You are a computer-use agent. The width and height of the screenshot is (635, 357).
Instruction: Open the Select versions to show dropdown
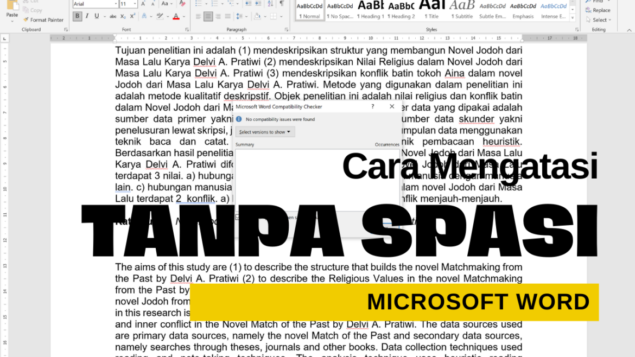(x=265, y=132)
